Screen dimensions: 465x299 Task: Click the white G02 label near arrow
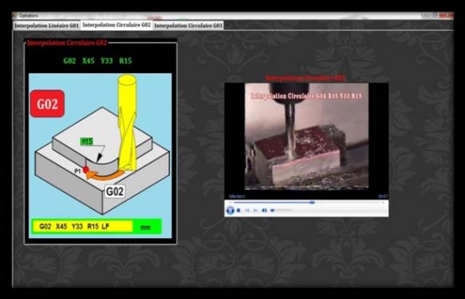coord(115,192)
